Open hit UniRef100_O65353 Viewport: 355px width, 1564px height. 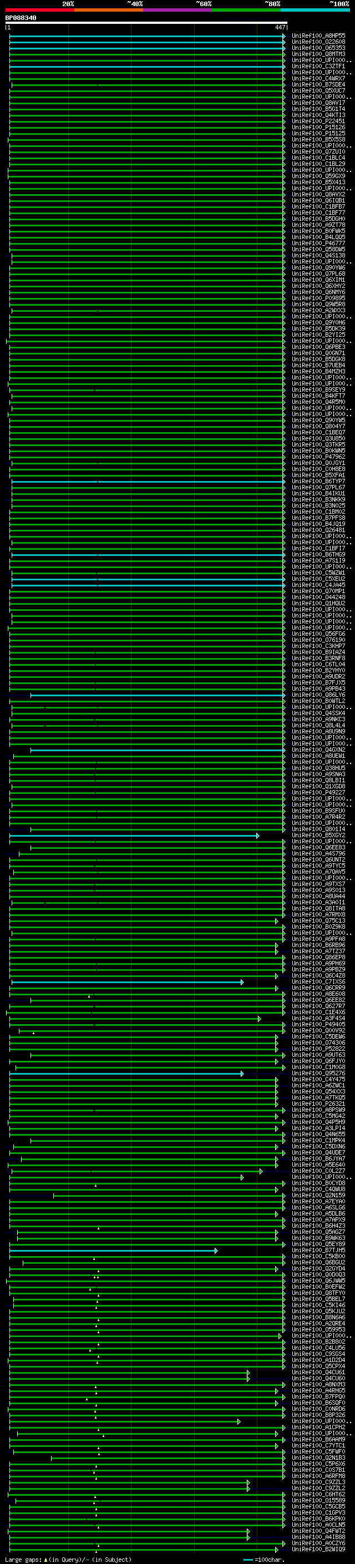[x=318, y=49]
